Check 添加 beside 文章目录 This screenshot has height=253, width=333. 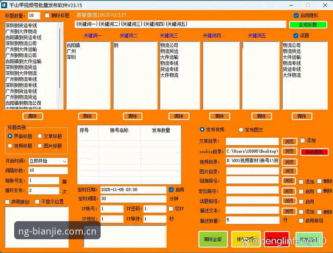pyautogui.click(x=303, y=141)
